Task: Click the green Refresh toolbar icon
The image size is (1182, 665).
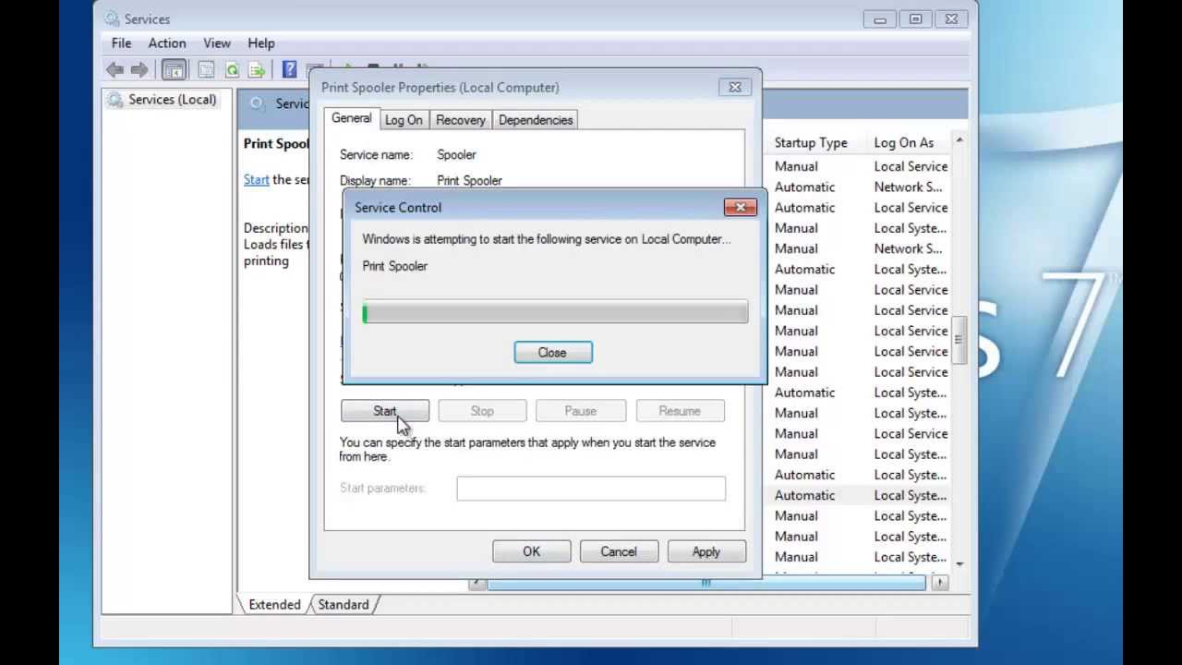Action: (x=232, y=69)
